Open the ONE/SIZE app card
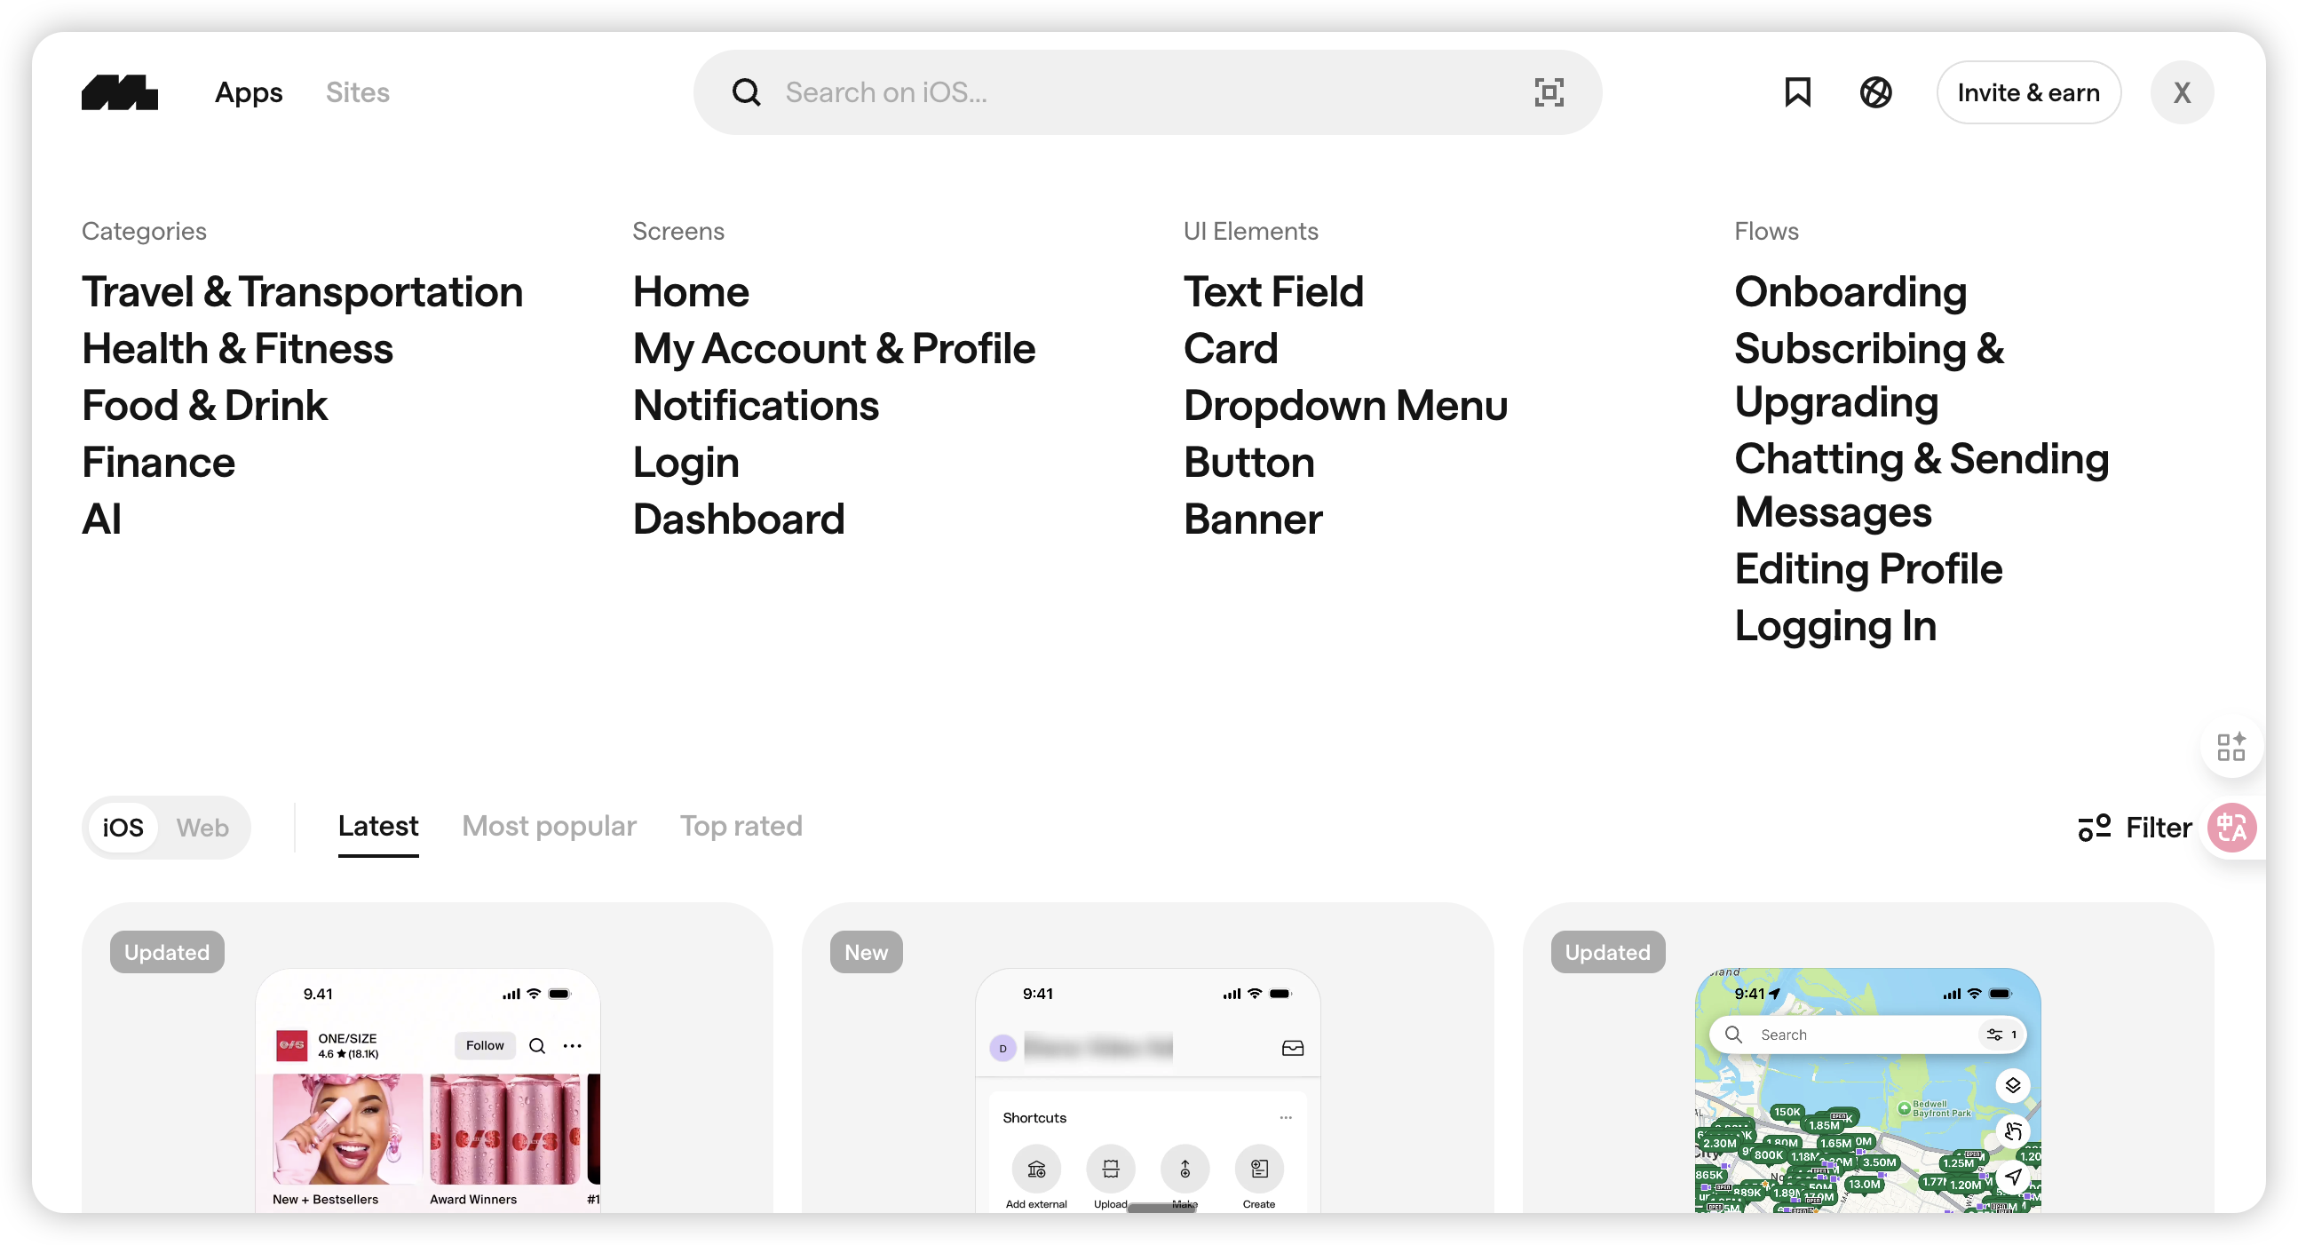Screen dimensions: 2298x1245 pos(427,1059)
